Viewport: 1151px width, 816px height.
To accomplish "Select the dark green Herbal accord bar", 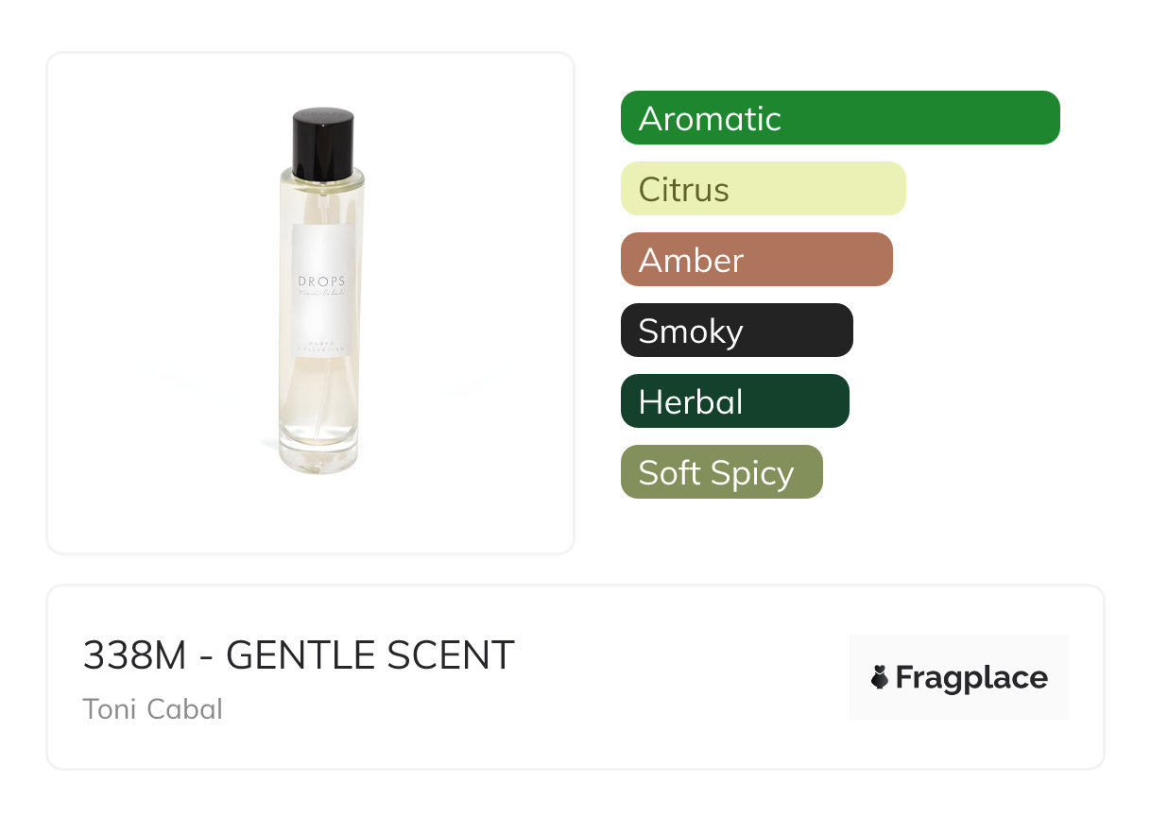I will [x=735, y=401].
